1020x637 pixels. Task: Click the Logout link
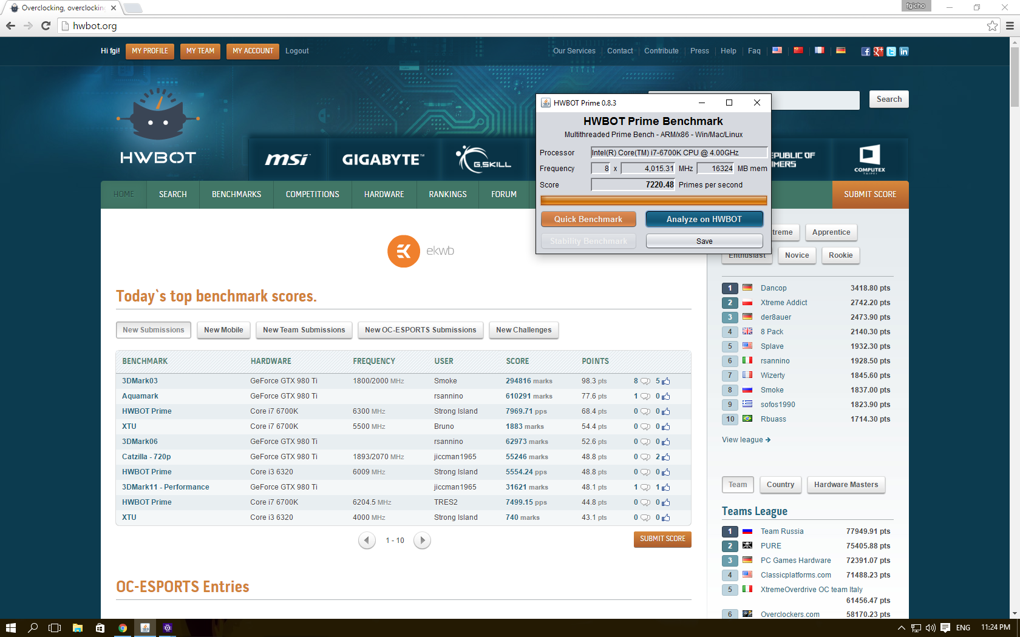[297, 51]
